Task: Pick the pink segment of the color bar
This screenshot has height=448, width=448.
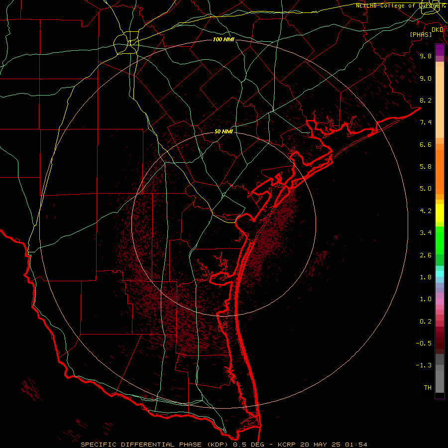Action: (x=440, y=302)
